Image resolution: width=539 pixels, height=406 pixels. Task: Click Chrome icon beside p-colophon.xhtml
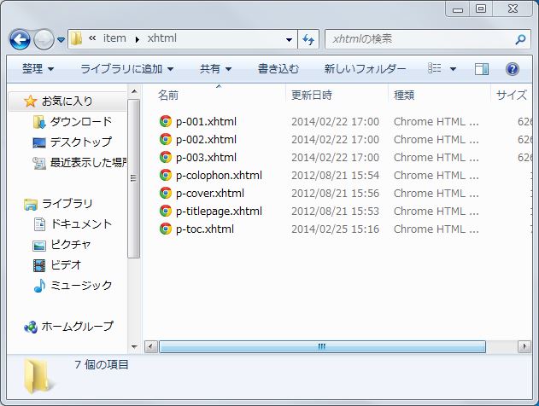(166, 175)
